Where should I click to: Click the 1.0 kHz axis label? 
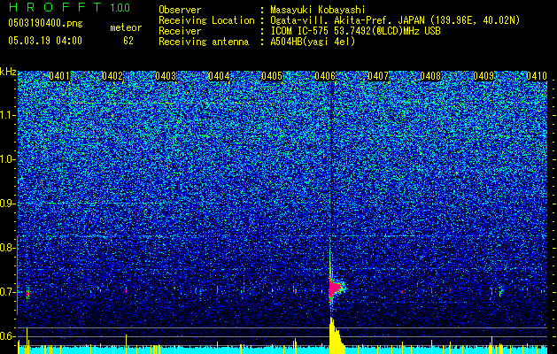(7, 159)
